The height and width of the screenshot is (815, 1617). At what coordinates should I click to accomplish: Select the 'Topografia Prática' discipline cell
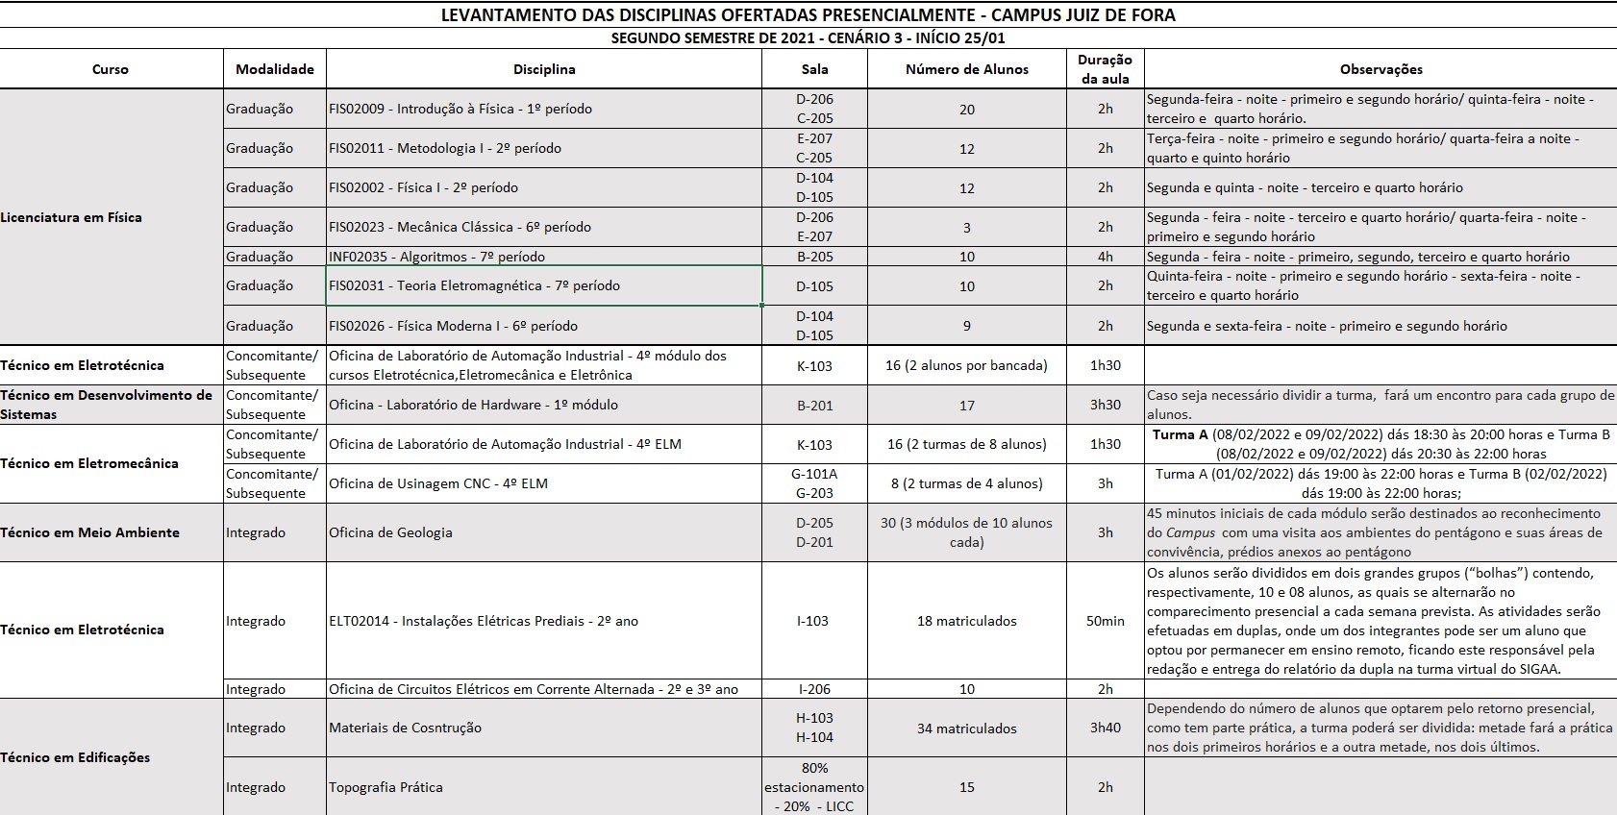[x=543, y=787]
